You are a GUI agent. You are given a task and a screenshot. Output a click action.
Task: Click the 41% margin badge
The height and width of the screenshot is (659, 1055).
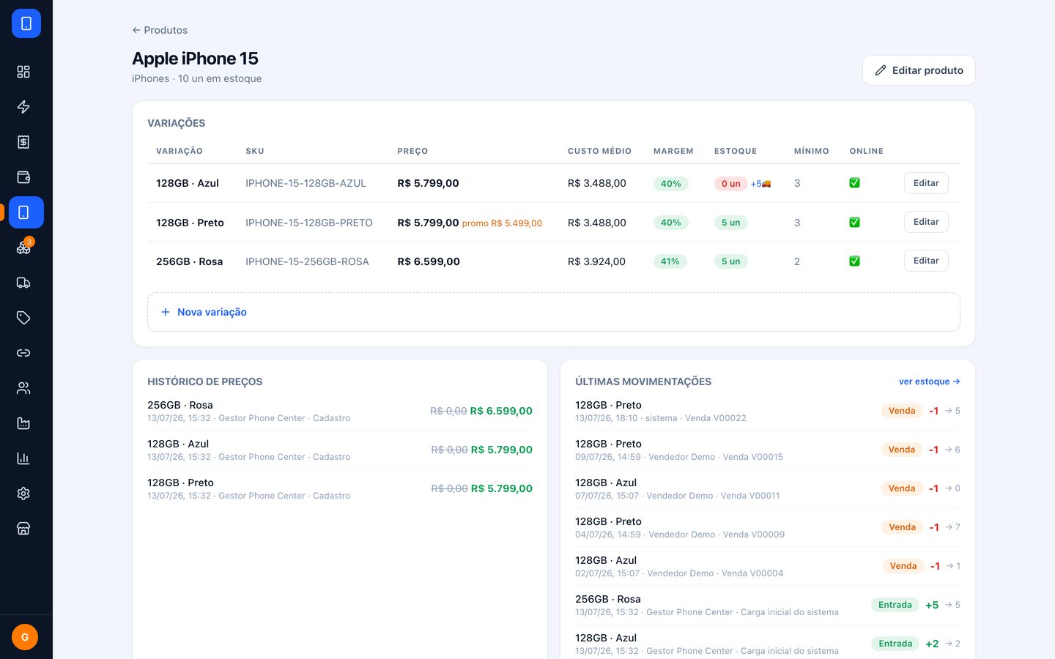(x=670, y=261)
